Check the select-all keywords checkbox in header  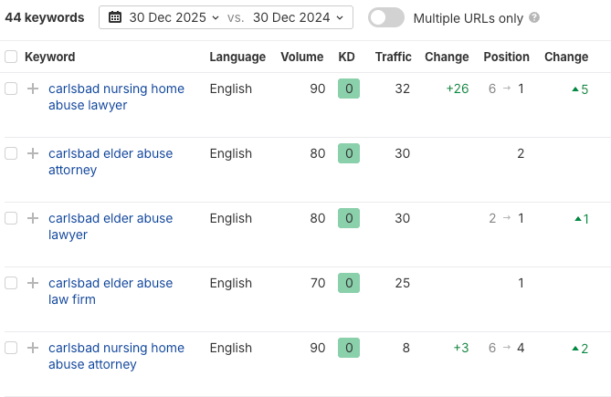(x=11, y=57)
